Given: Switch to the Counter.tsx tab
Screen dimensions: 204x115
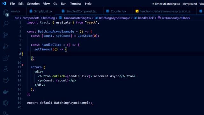Looking at the screenshot, I should (118, 11).
